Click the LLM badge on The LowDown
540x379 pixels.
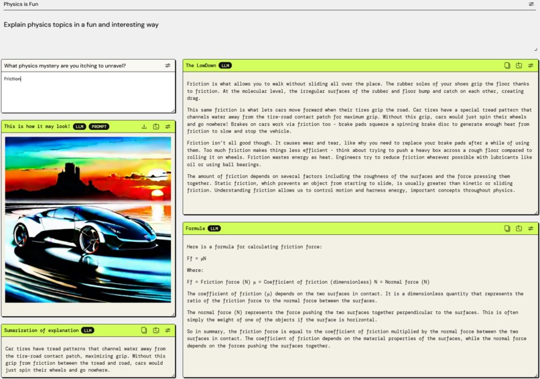point(225,66)
